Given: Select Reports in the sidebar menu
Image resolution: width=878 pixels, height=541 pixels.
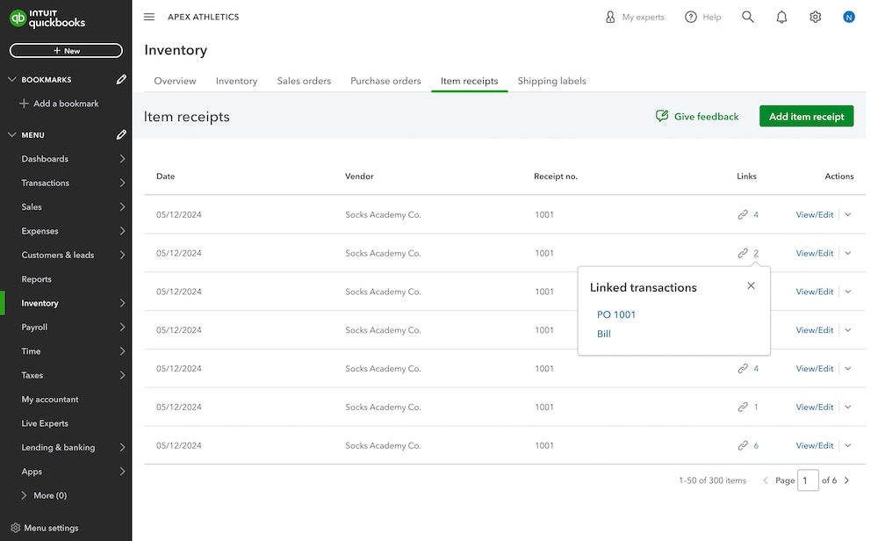Looking at the screenshot, I should point(36,278).
